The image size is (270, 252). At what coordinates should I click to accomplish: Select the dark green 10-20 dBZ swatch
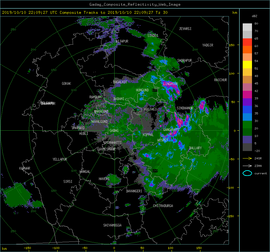pos(247,132)
